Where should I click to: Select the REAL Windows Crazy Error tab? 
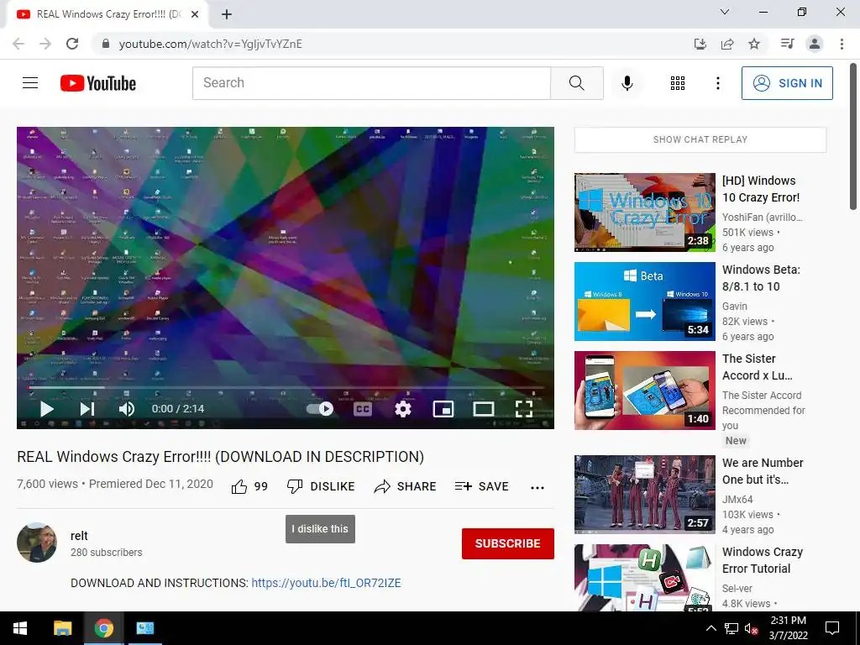[x=107, y=15]
